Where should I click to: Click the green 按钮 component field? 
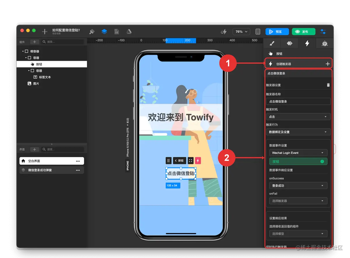[298, 161]
